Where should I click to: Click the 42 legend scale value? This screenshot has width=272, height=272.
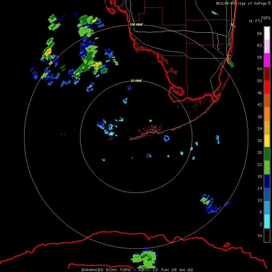260,105
